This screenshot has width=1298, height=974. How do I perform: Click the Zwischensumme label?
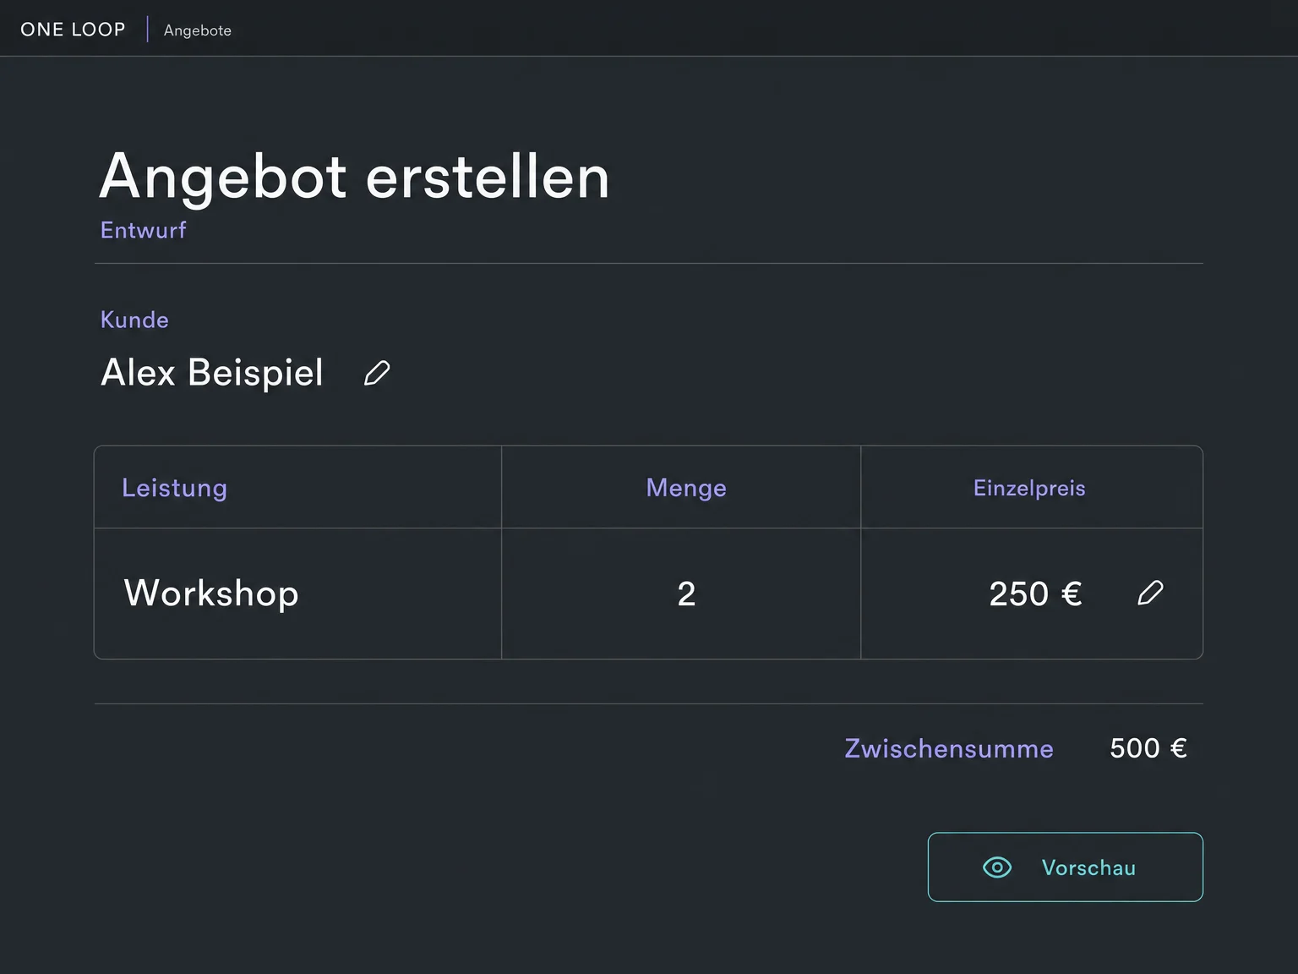(x=949, y=748)
